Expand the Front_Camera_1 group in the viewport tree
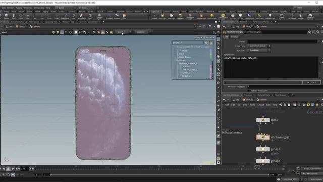The height and width of the screenshot is (182, 323). pos(180,63)
